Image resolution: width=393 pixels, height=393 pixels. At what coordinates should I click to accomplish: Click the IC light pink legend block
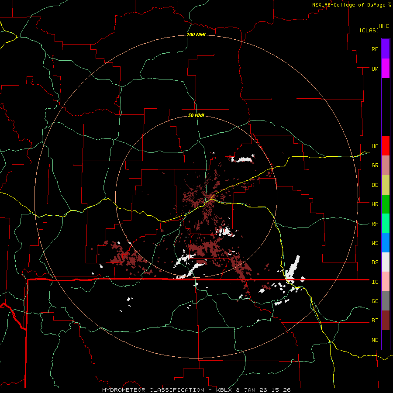pyautogui.click(x=386, y=282)
